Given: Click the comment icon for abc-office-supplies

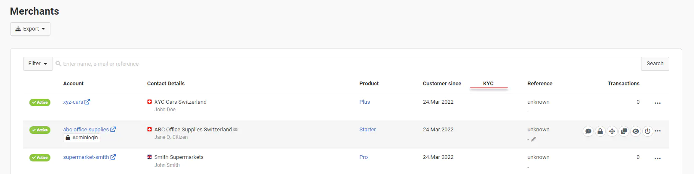Looking at the screenshot, I should point(588,131).
